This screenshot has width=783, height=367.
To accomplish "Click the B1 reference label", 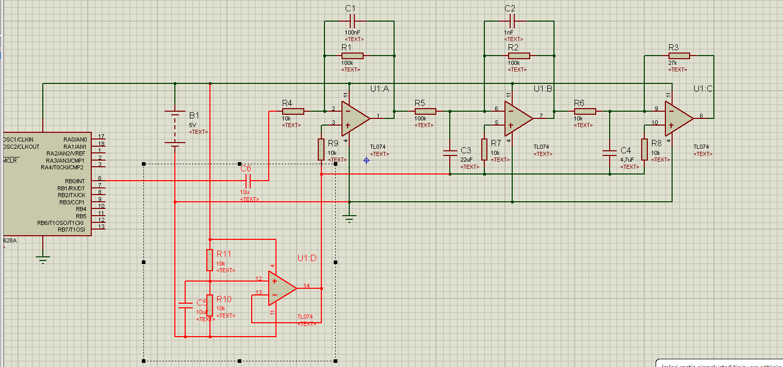I will (x=194, y=115).
